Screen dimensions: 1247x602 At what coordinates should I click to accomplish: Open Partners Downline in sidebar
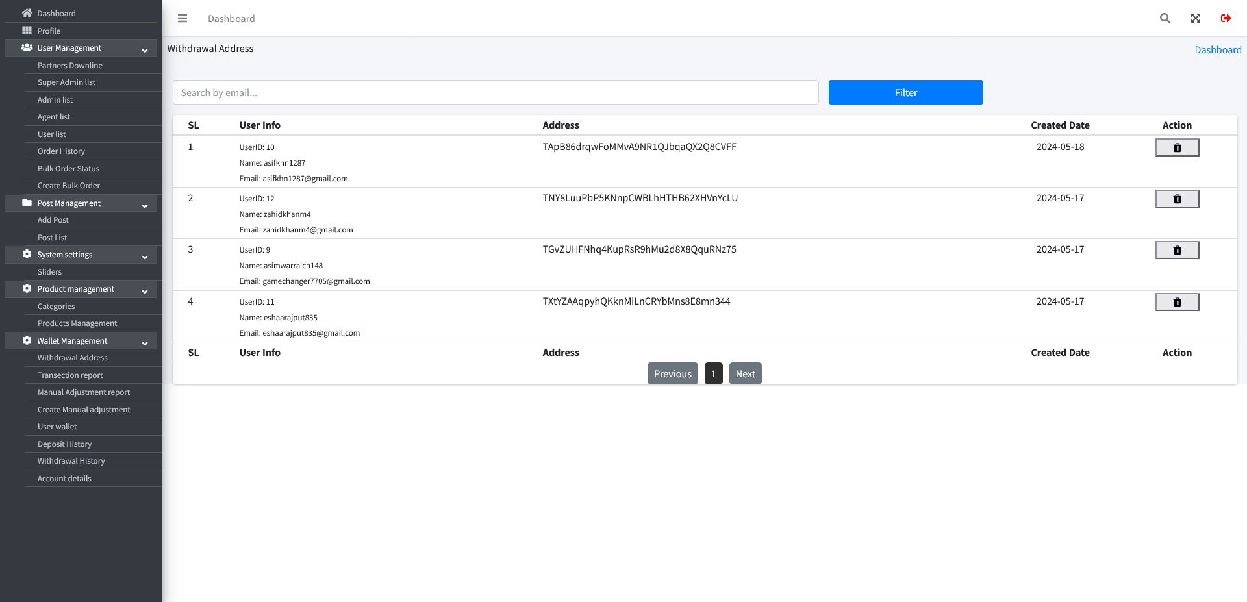70,66
